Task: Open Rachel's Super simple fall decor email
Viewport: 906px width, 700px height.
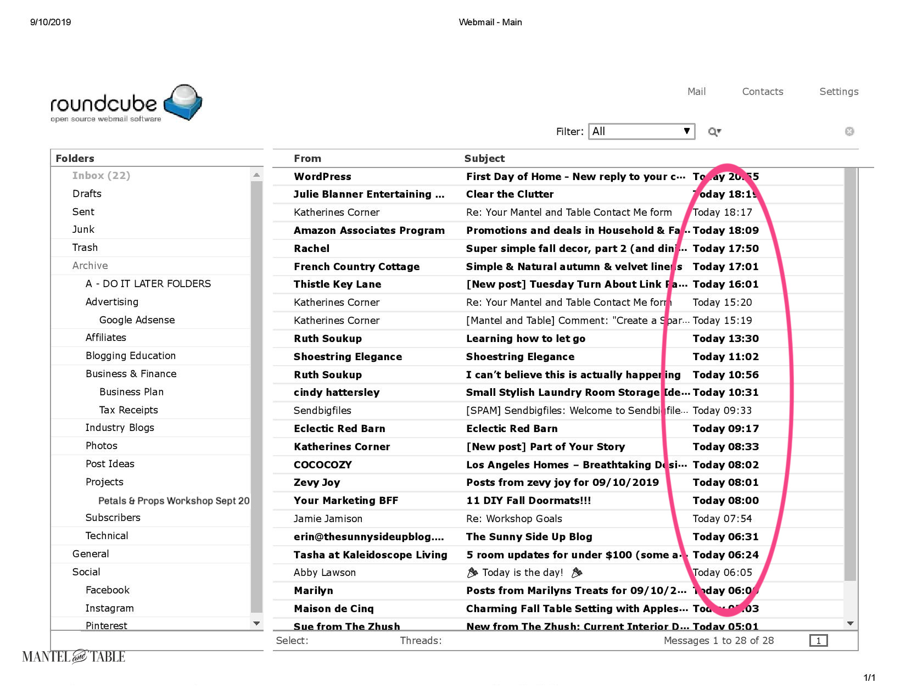Action: [558, 249]
